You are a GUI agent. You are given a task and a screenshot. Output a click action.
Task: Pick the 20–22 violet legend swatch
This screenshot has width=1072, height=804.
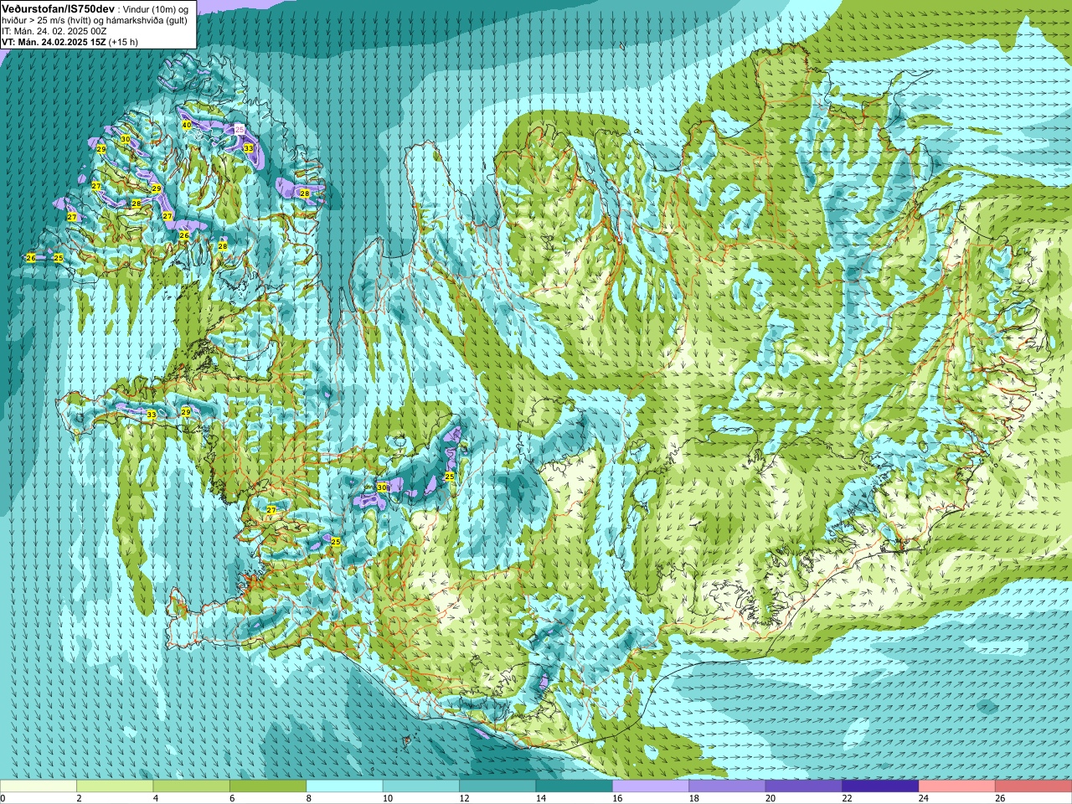804,786
